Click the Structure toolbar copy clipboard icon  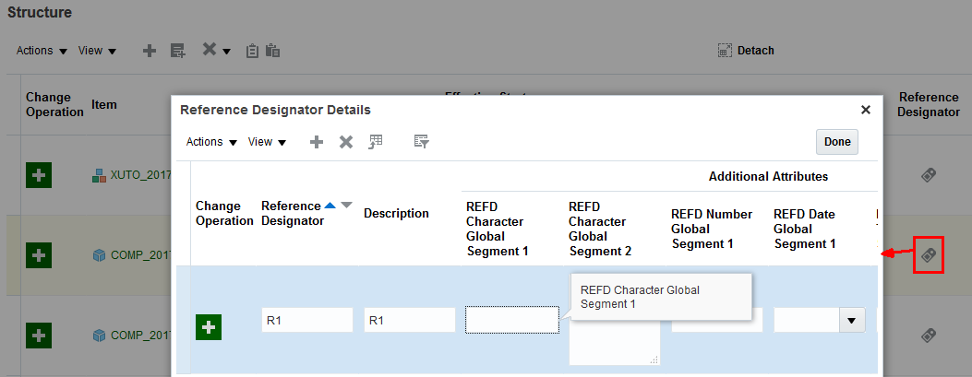(x=252, y=51)
